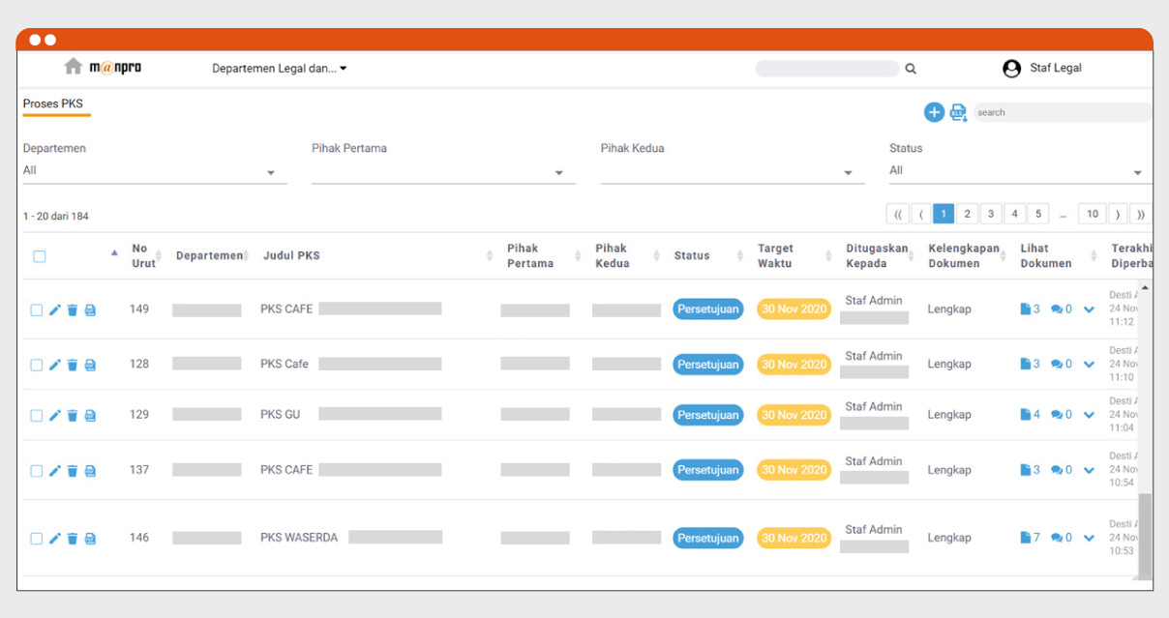
Task: Check the checkbox for row 146
Action: coord(37,539)
